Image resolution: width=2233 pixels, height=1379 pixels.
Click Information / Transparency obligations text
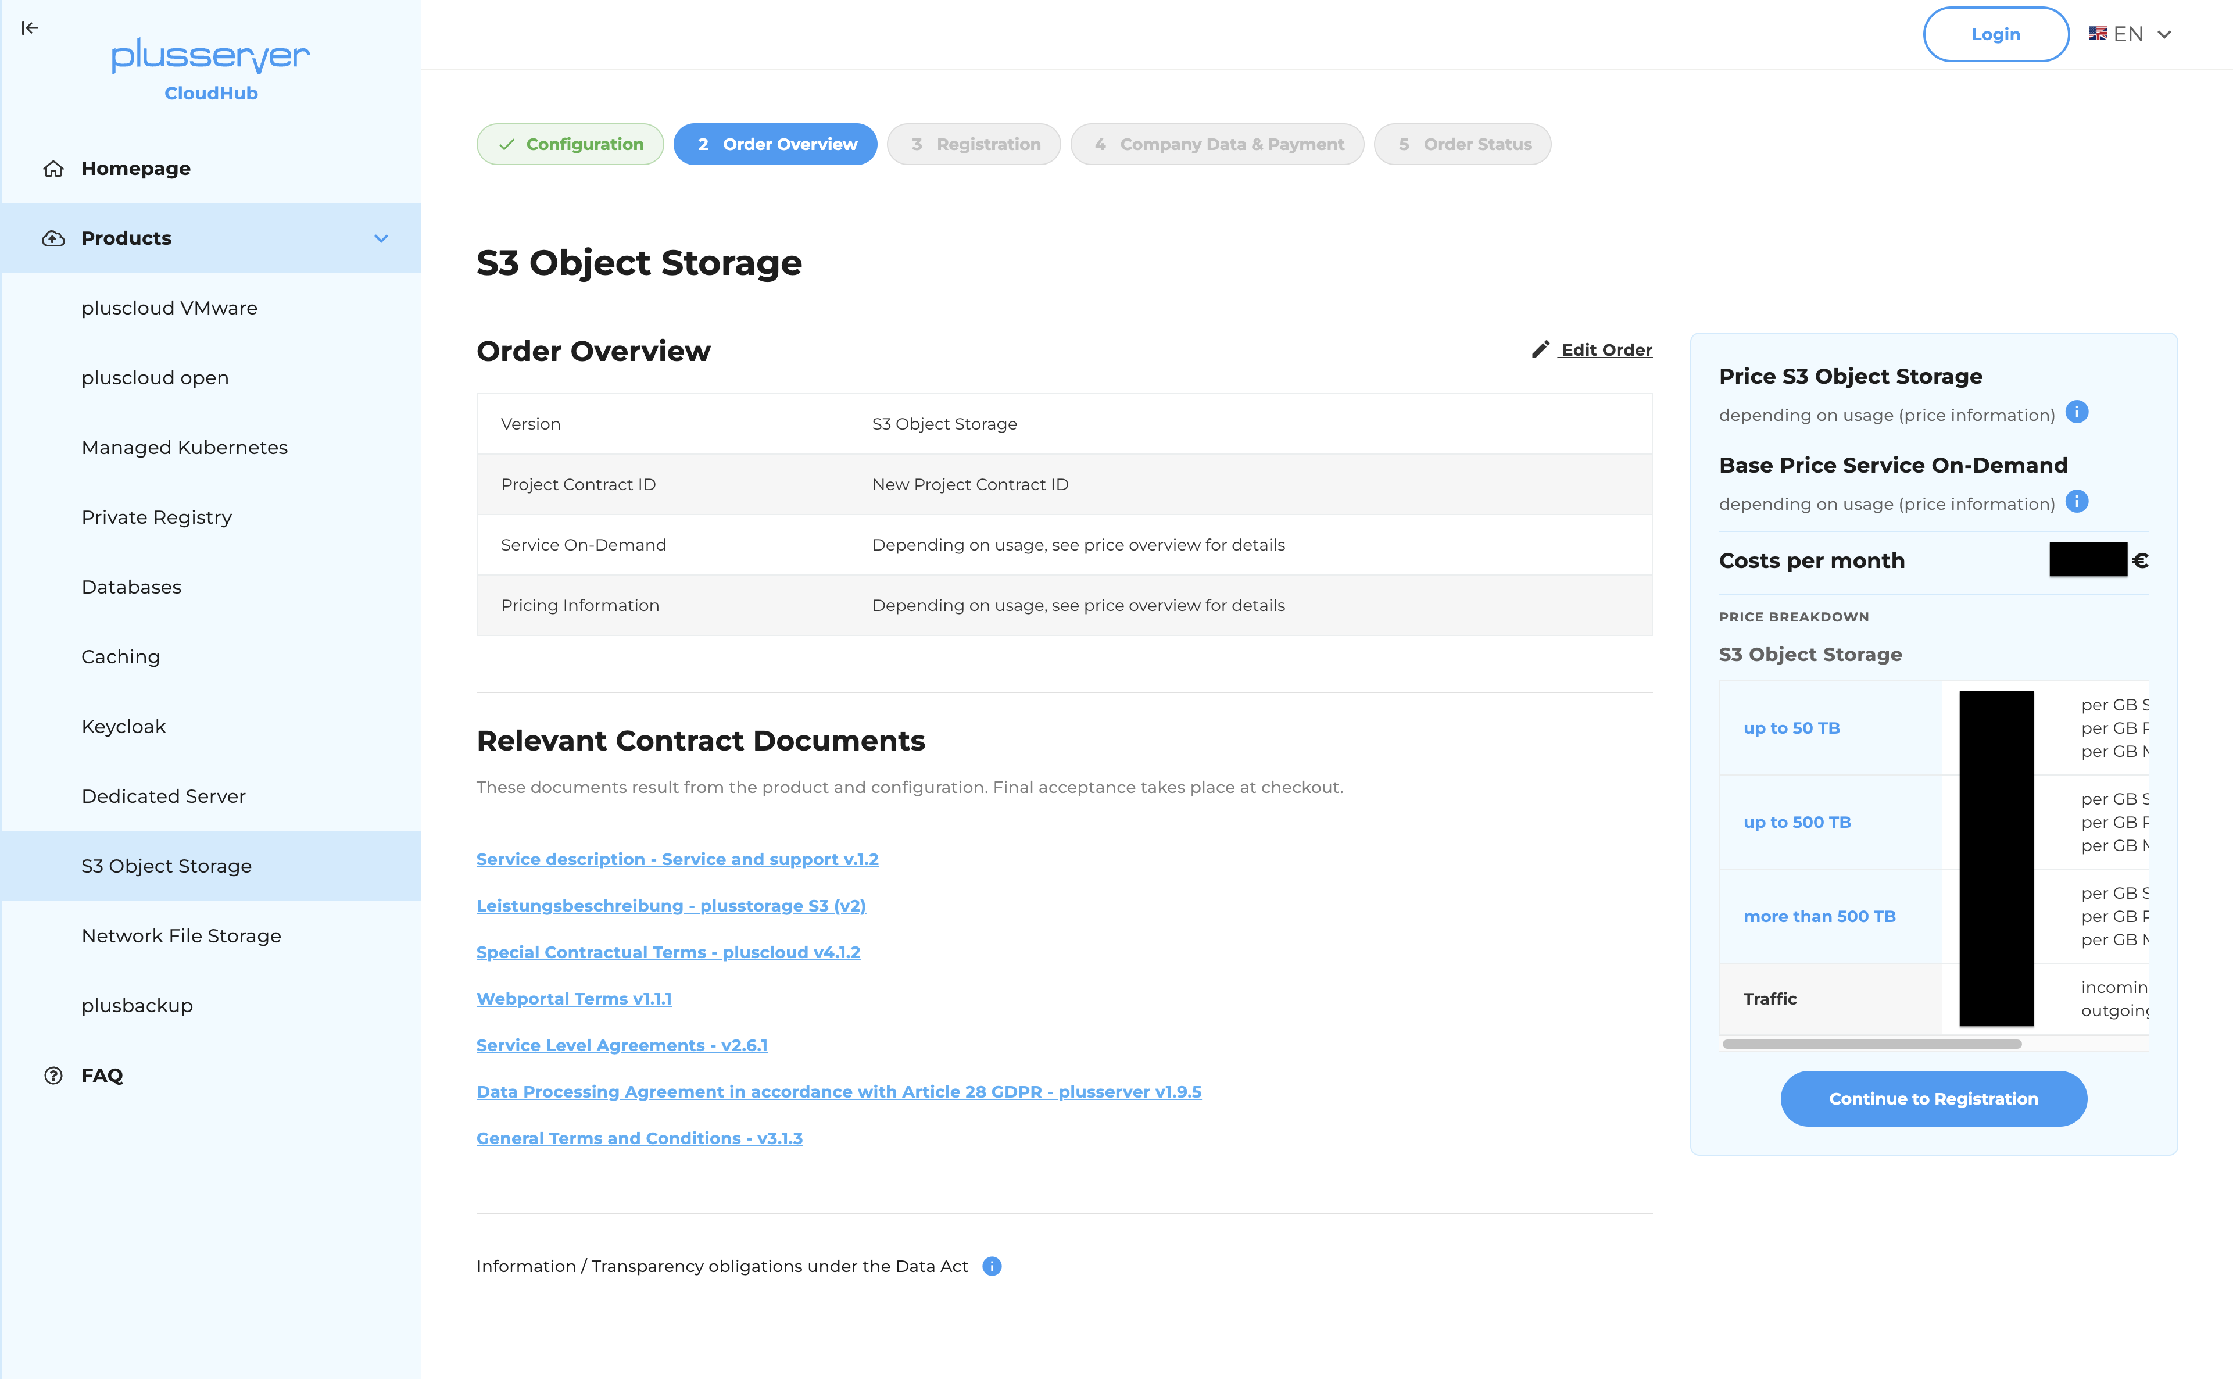[x=722, y=1266]
